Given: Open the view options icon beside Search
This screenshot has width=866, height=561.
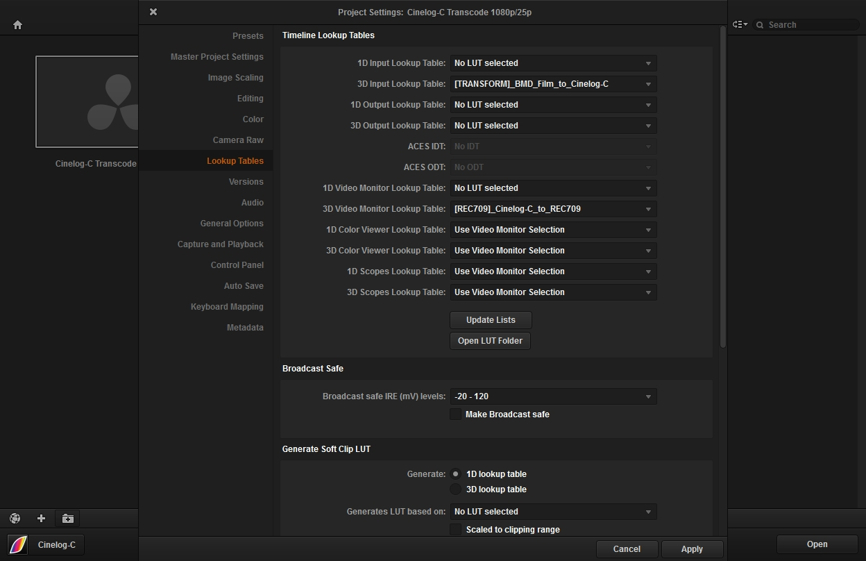Looking at the screenshot, I should (740, 24).
